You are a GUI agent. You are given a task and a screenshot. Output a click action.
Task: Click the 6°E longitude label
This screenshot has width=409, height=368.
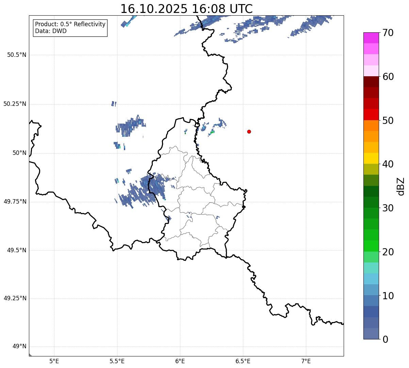[x=180, y=361]
